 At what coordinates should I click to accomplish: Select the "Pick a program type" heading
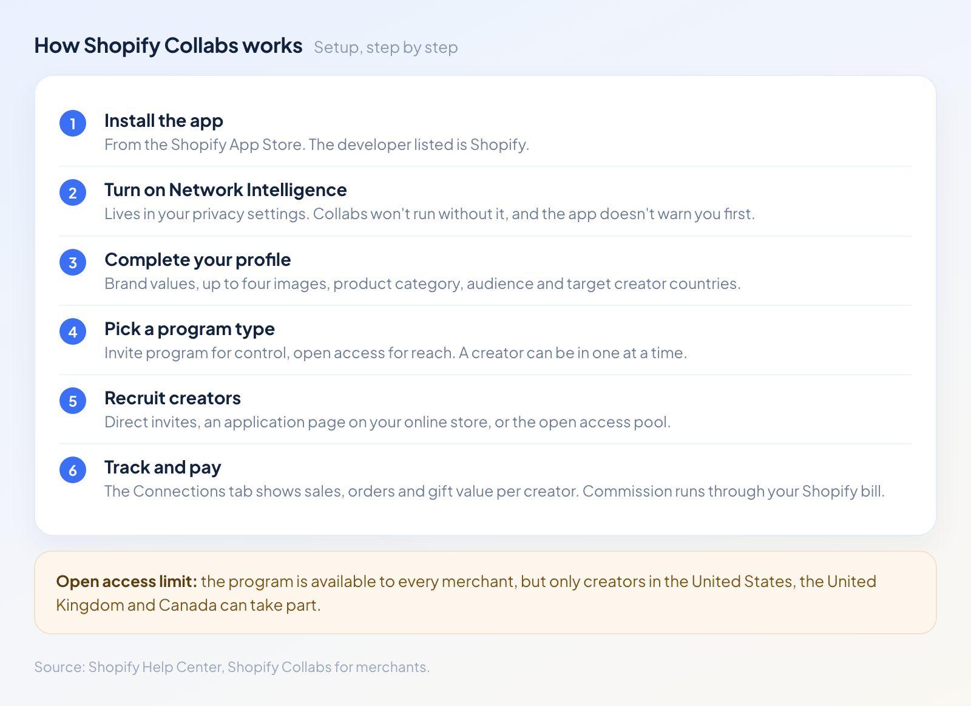[x=189, y=329]
